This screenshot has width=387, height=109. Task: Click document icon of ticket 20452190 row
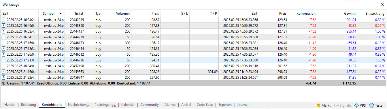click(x=4, y=66)
